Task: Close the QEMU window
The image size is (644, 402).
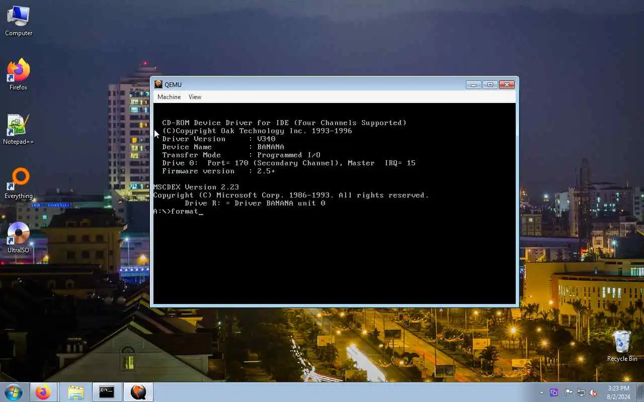Action: (x=507, y=85)
